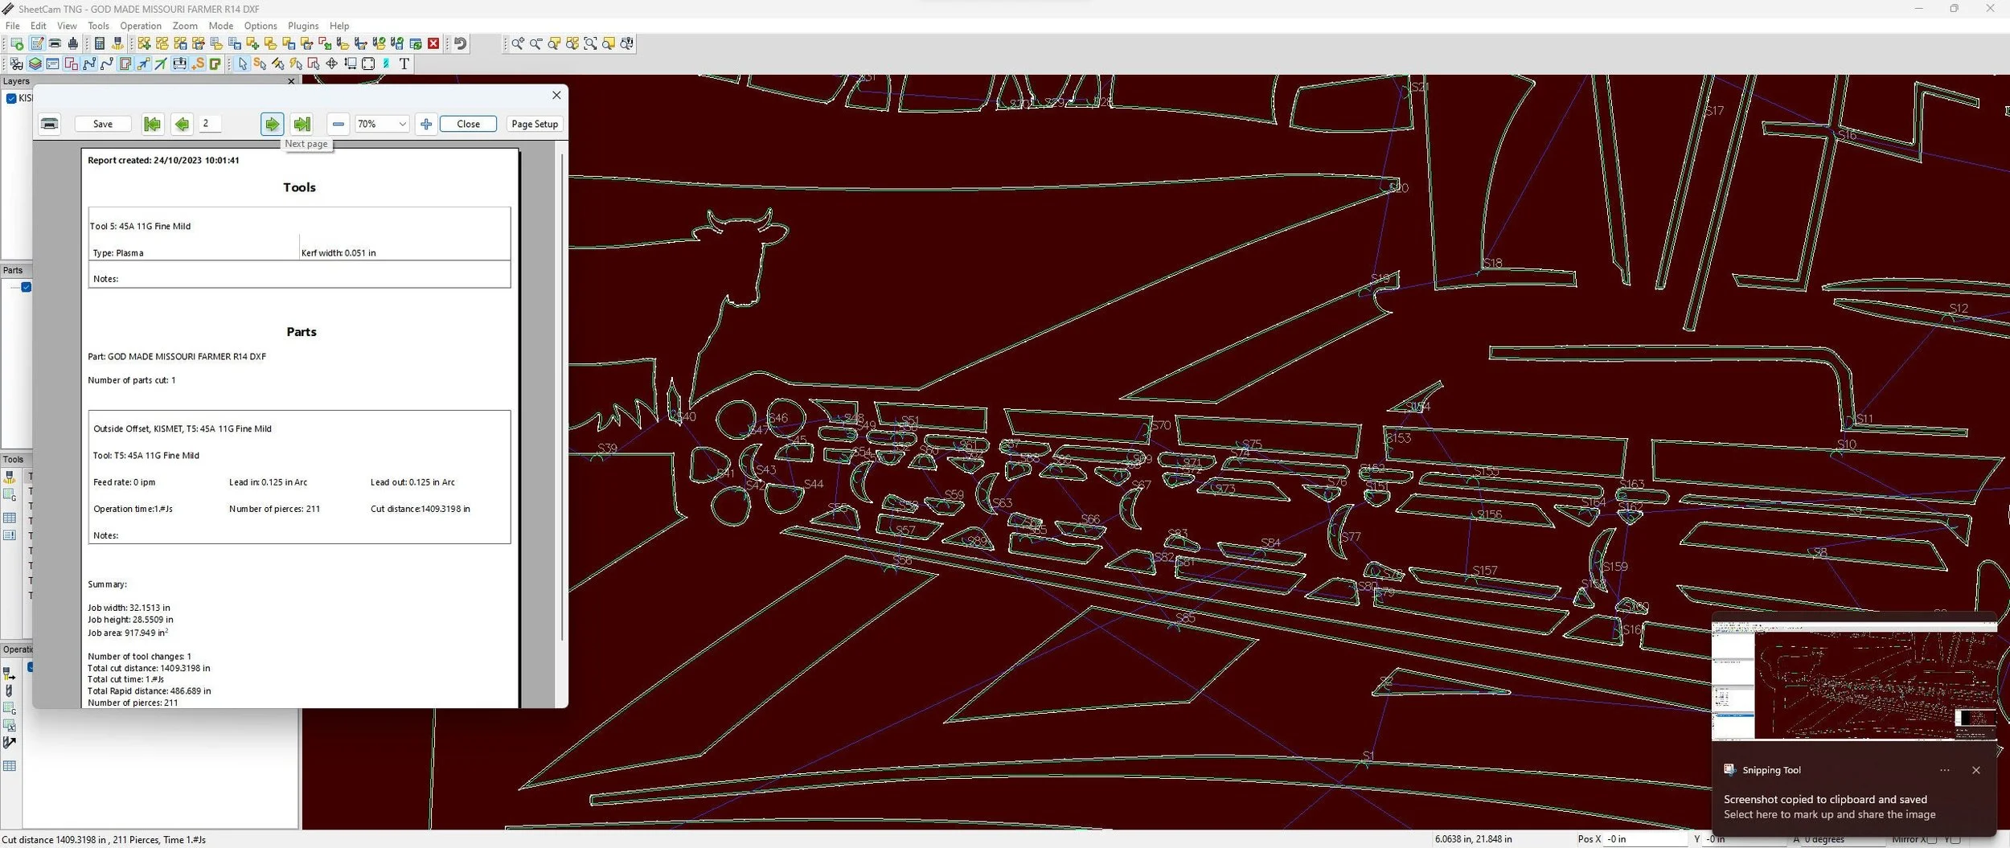Click the Snipping Tool screenshot thumbnail

[x=1854, y=680]
